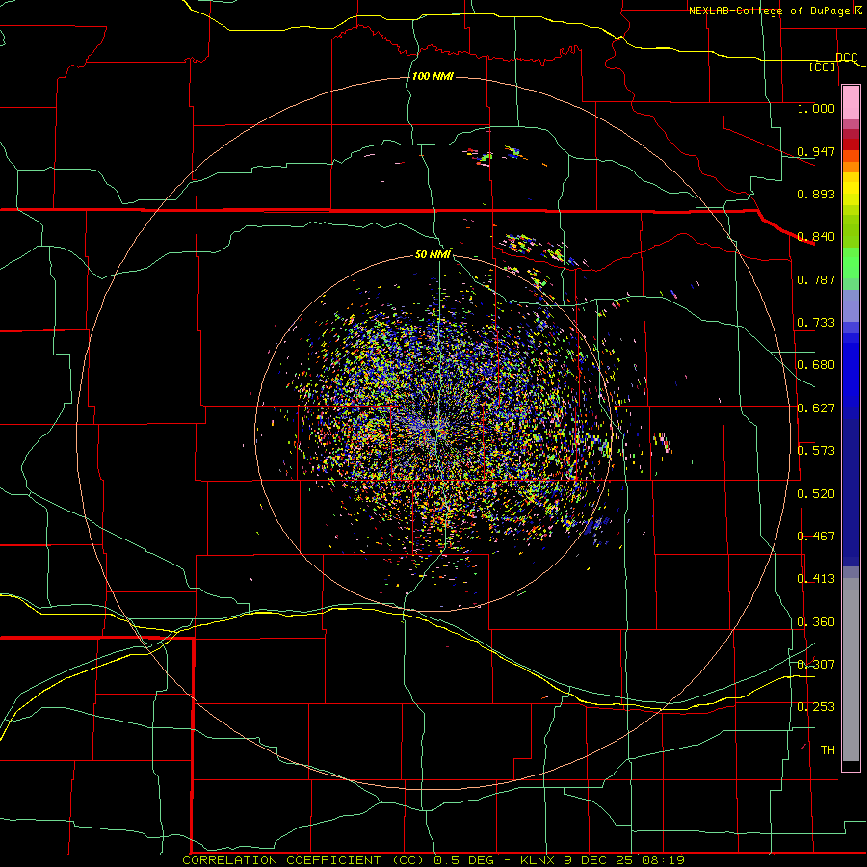
Task: Select the 0.680 legend value
Action: click(x=816, y=365)
